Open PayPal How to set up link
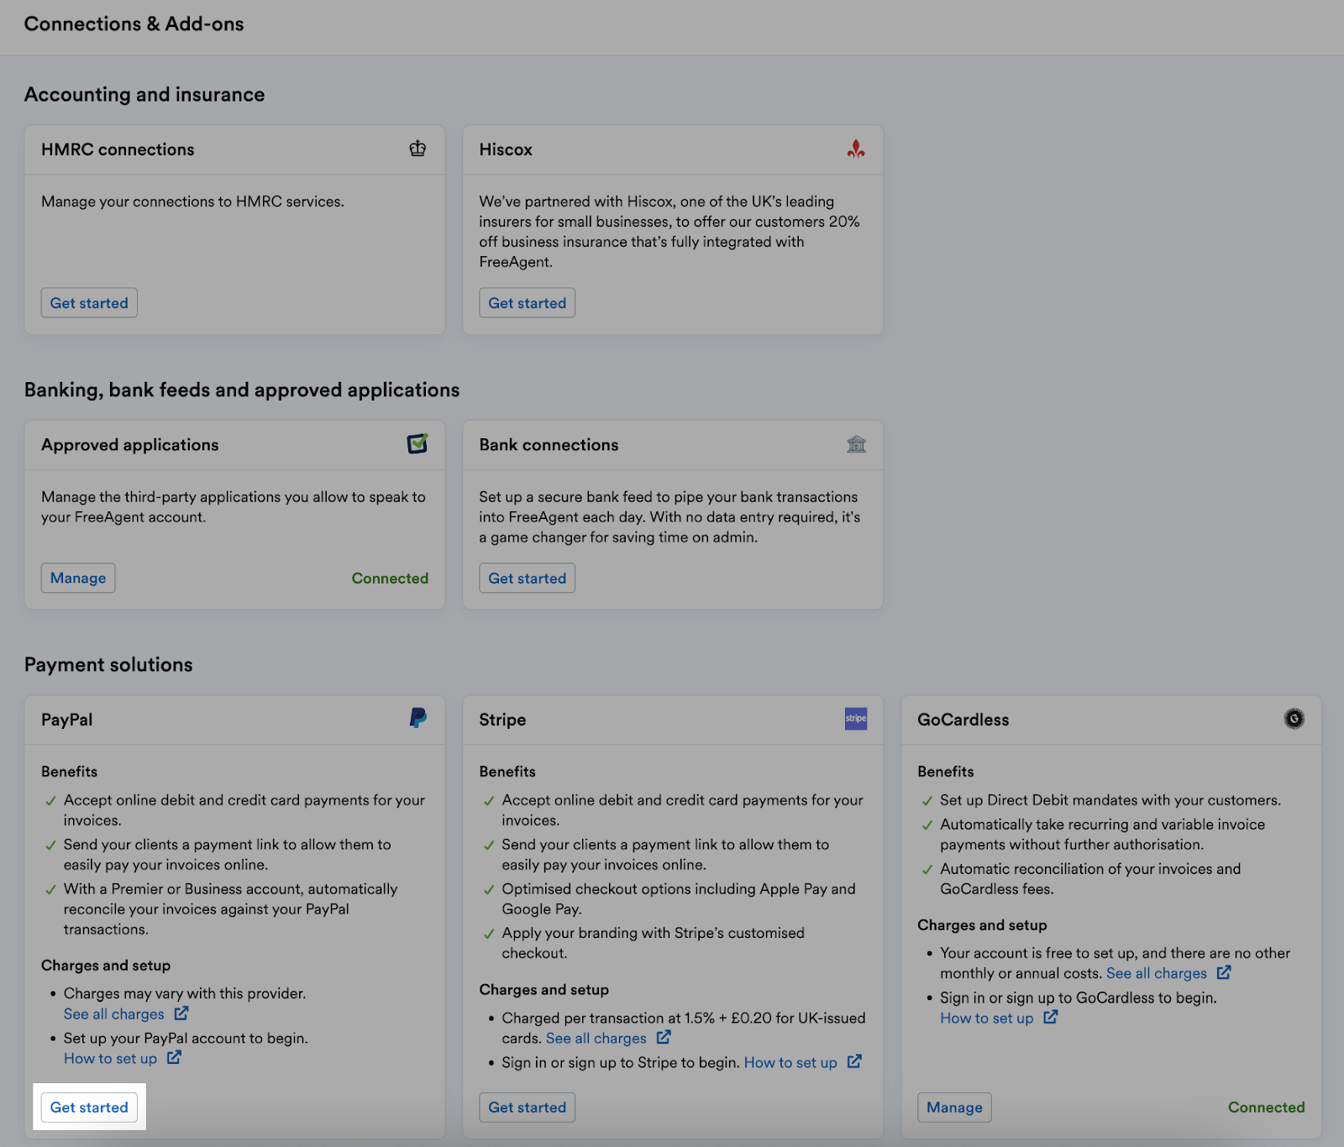 click(x=110, y=1059)
